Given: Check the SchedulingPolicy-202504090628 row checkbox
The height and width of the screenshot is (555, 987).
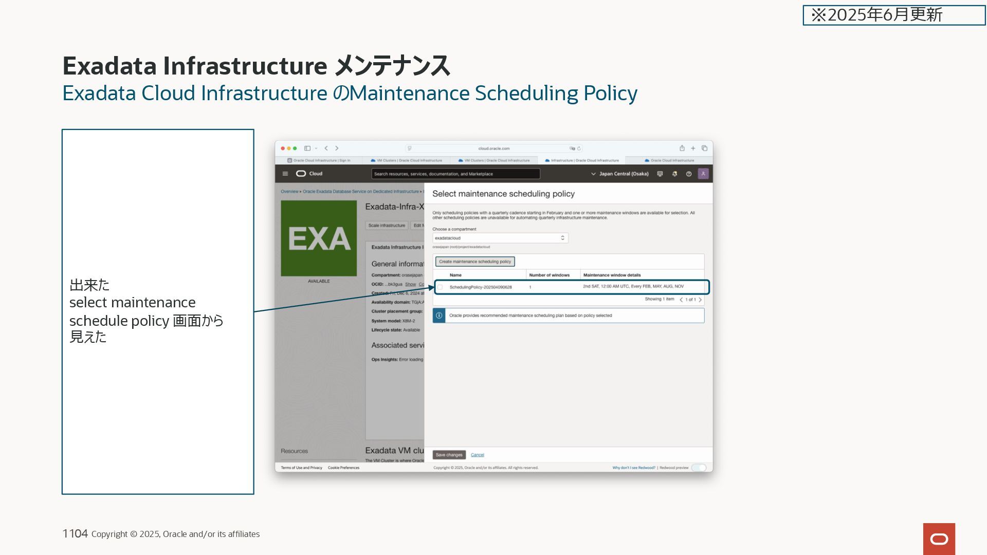Looking at the screenshot, I should coord(440,287).
